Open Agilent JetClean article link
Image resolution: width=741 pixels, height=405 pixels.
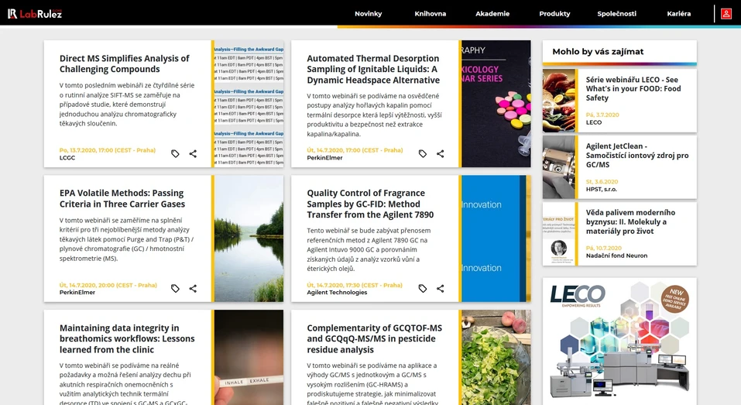click(x=637, y=155)
